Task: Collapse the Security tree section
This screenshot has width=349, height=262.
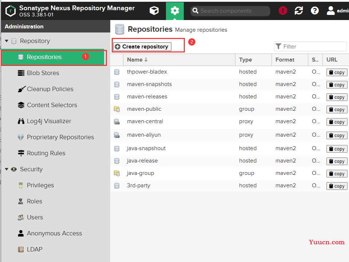Action: tap(7, 169)
